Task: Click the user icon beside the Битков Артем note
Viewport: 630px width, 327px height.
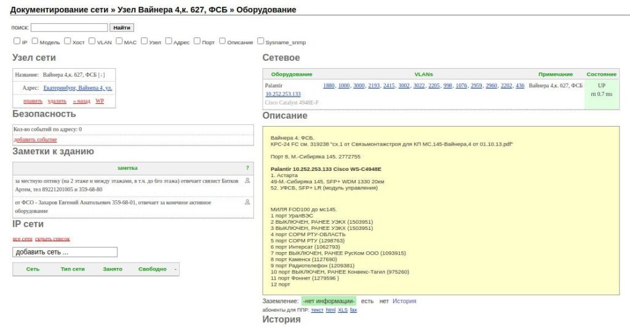Action: [247, 181]
